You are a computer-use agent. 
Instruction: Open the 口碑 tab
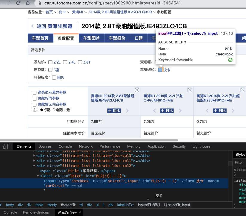[139, 38]
